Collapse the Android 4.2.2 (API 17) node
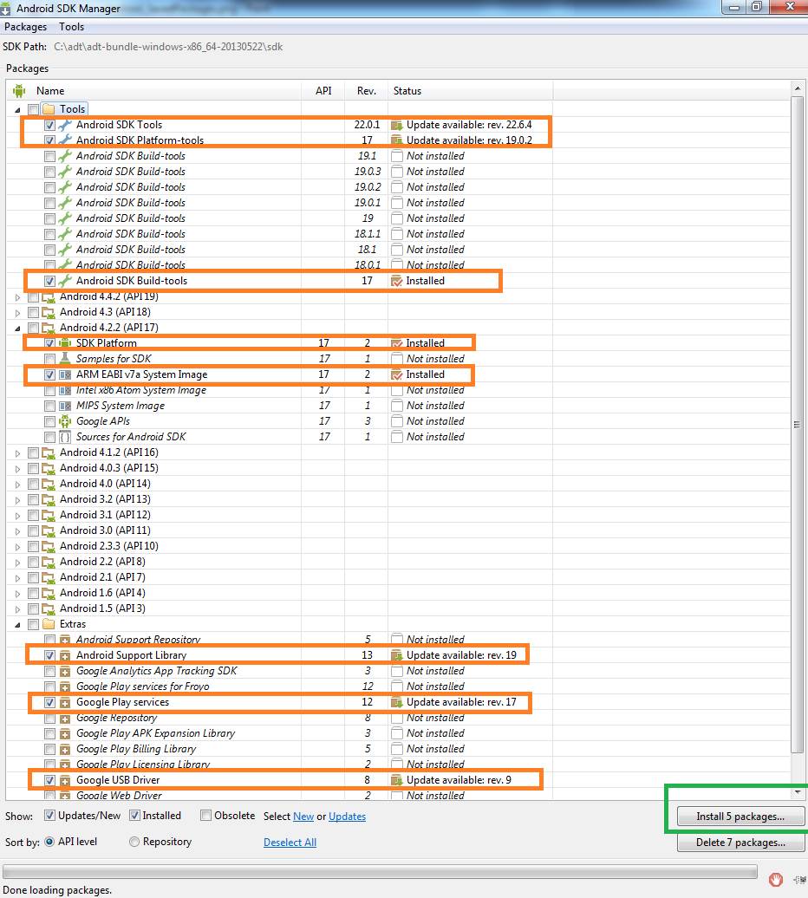 pyautogui.click(x=17, y=329)
